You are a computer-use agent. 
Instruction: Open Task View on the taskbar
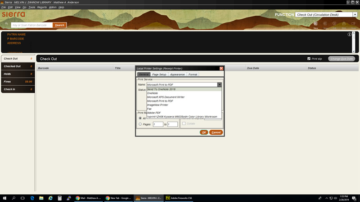click(x=22, y=198)
